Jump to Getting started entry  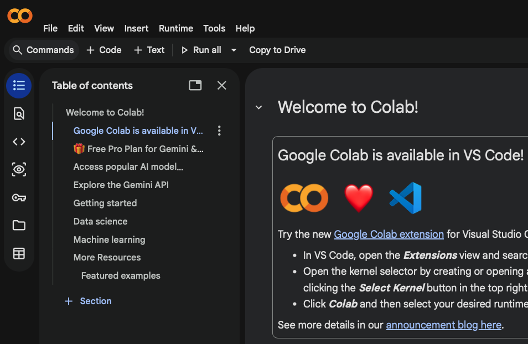coord(105,204)
